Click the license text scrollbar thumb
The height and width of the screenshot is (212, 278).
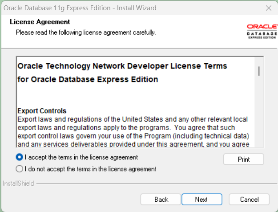click(x=259, y=71)
